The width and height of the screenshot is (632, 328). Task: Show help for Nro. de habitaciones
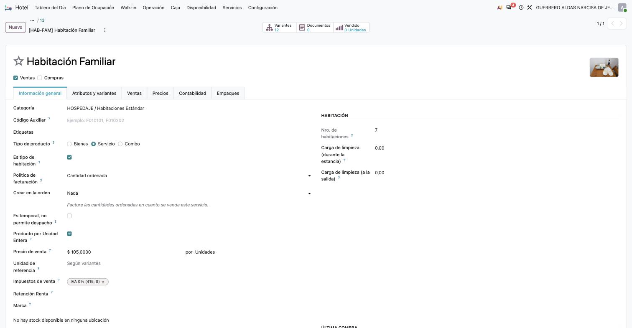coord(352,135)
